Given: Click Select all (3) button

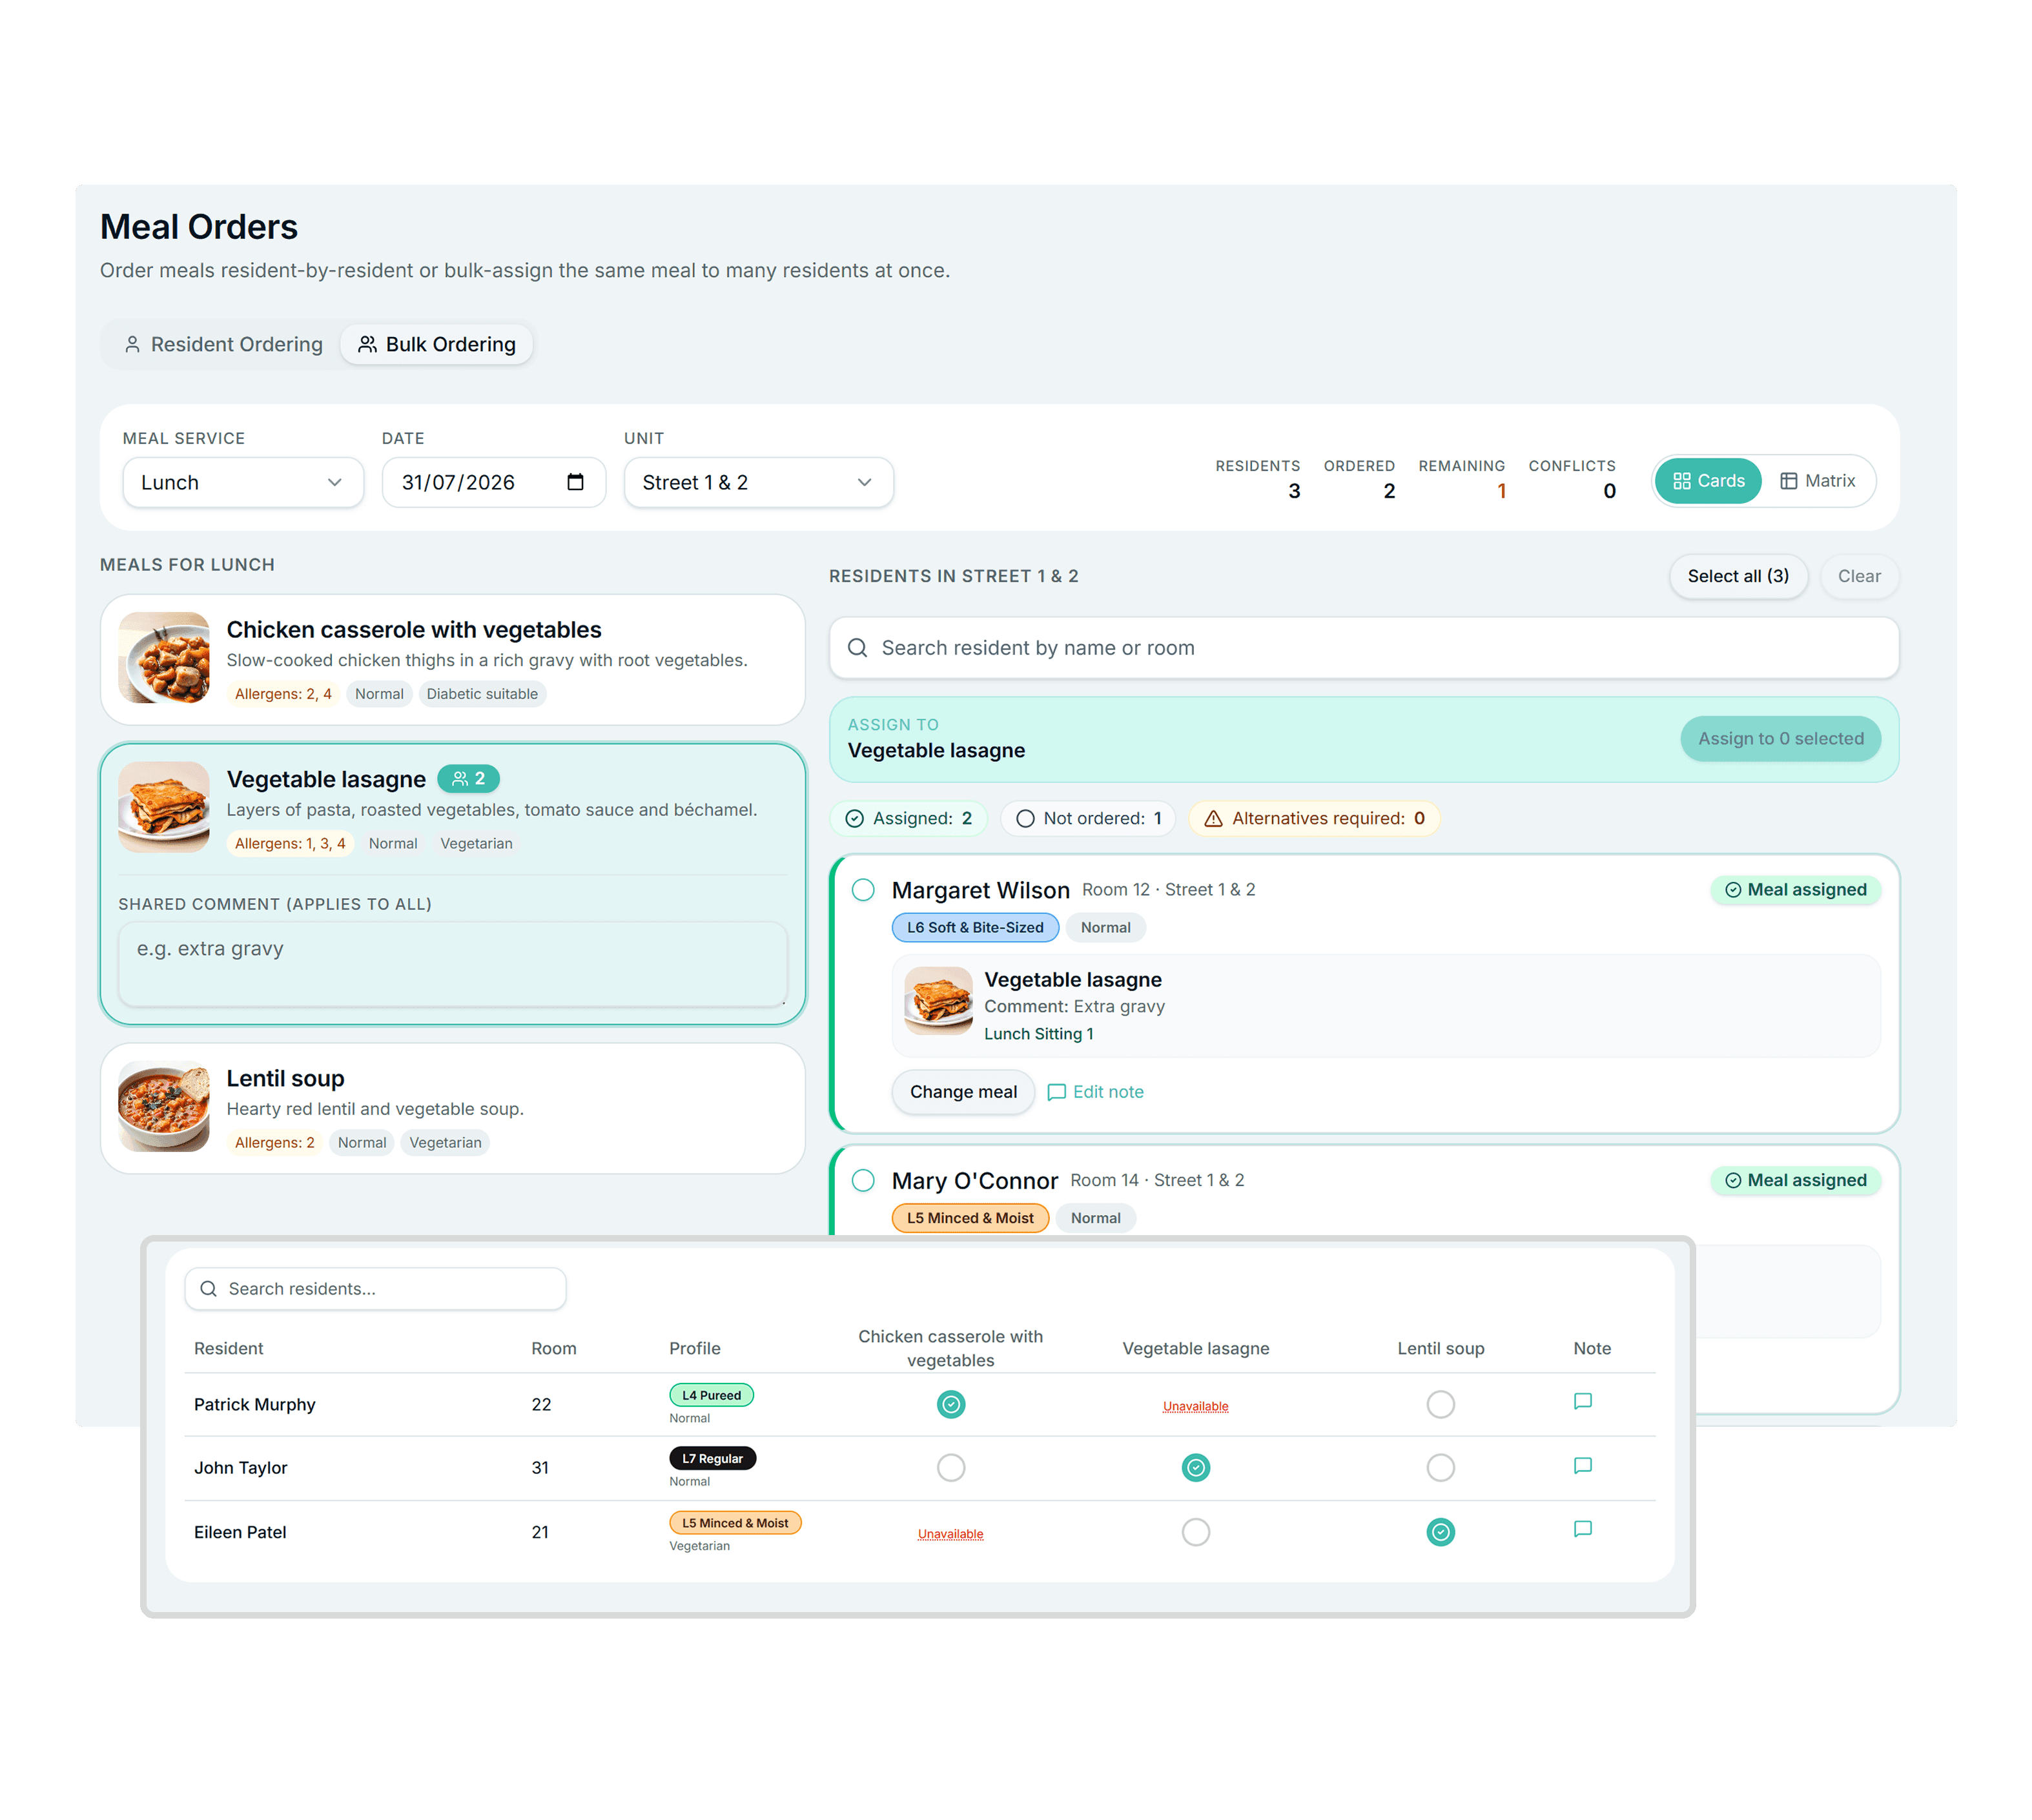Looking at the screenshot, I should pos(1738,576).
